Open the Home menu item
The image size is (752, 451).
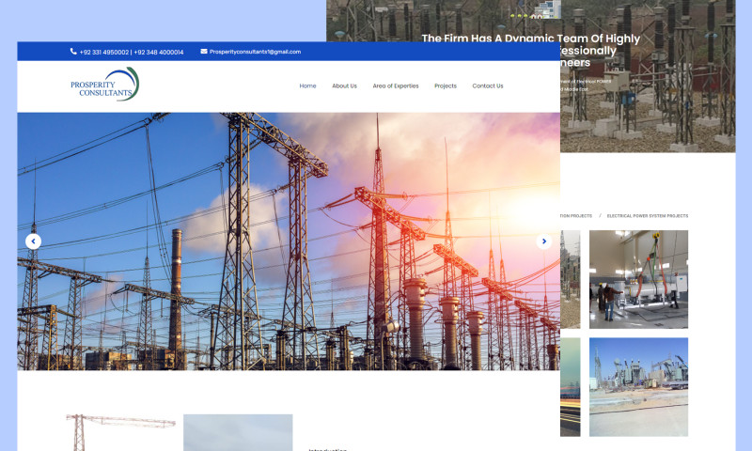[307, 86]
